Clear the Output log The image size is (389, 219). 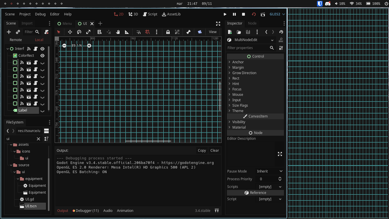(215, 151)
